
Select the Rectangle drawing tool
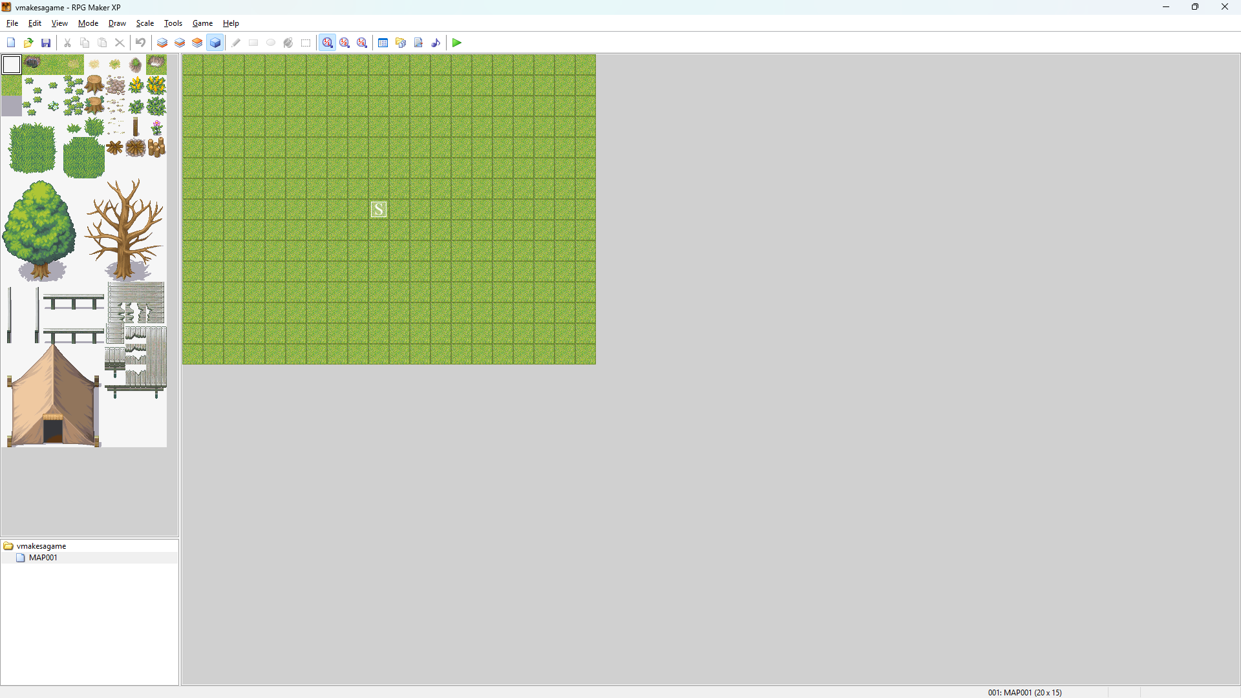coord(253,43)
